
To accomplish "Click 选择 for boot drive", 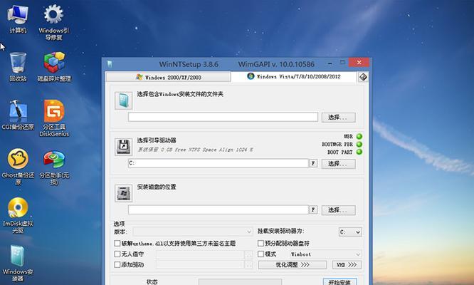I will pyautogui.click(x=338, y=164).
